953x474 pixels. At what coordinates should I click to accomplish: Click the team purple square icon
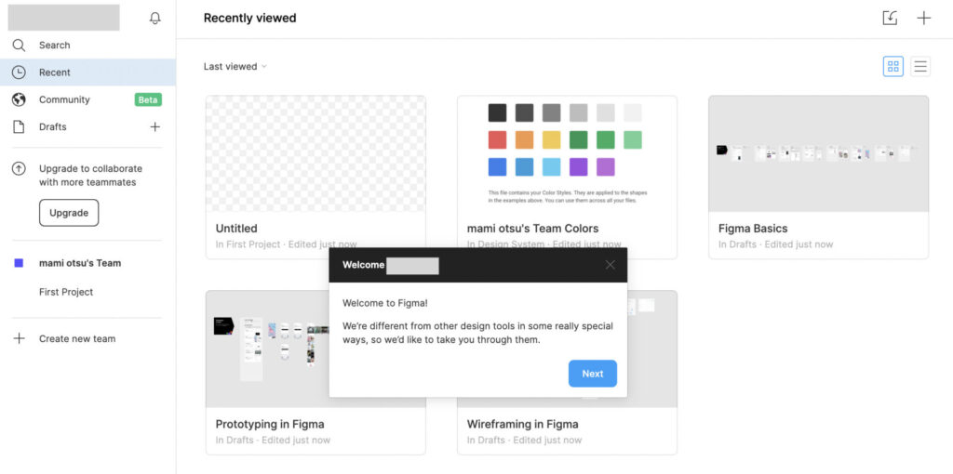(19, 263)
